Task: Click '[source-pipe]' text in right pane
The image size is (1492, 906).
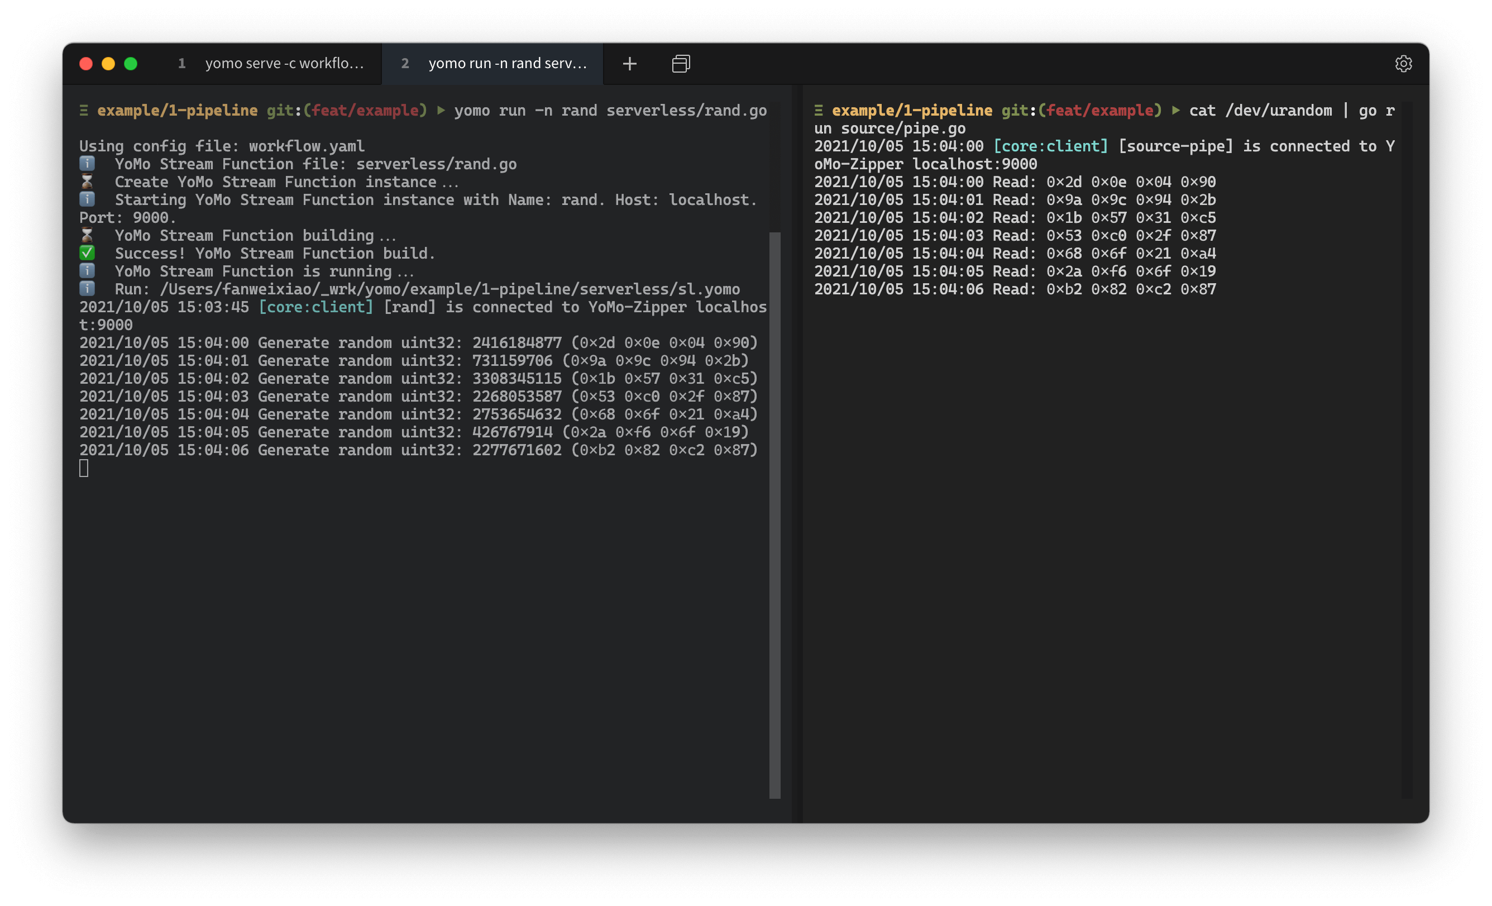Action: pyautogui.click(x=1175, y=146)
